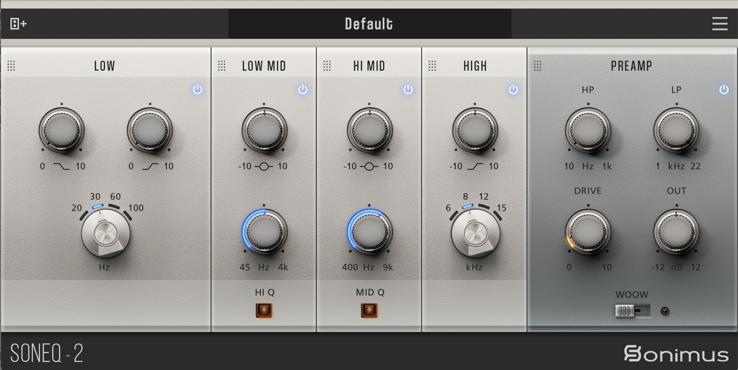Image resolution: width=738 pixels, height=370 pixels.
Task: Click the LOW MID band drag handle
Action: pos(222,66)
